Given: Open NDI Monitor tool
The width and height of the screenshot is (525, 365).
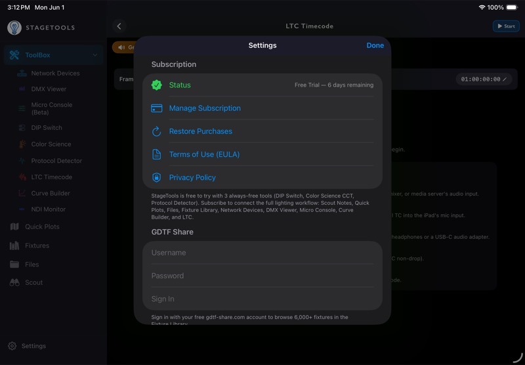Looking at the screenshot, I should tap(48, 209).
